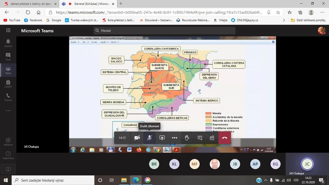Image resolution: width=329 pixels, height=185 pixels.
Task: Open Chat in Teams sidebar
Action: click(x=8, y=57)
